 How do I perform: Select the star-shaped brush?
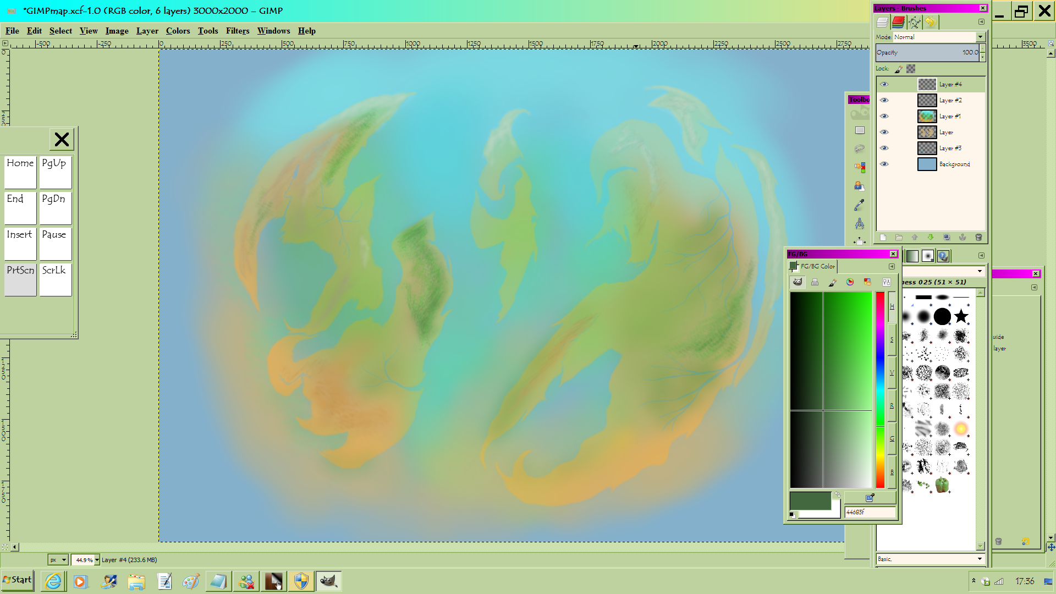pyautogui.click(x=961, y=316)
